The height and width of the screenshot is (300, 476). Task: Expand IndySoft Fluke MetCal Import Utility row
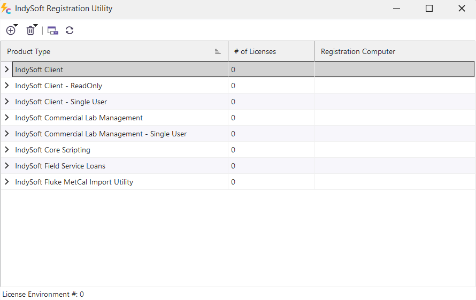(7, 182)
